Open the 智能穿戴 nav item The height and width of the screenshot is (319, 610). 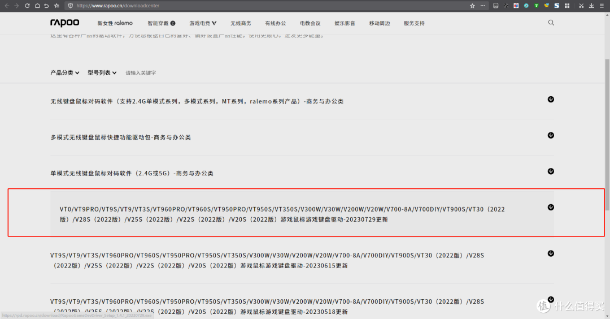pos(162,23)
